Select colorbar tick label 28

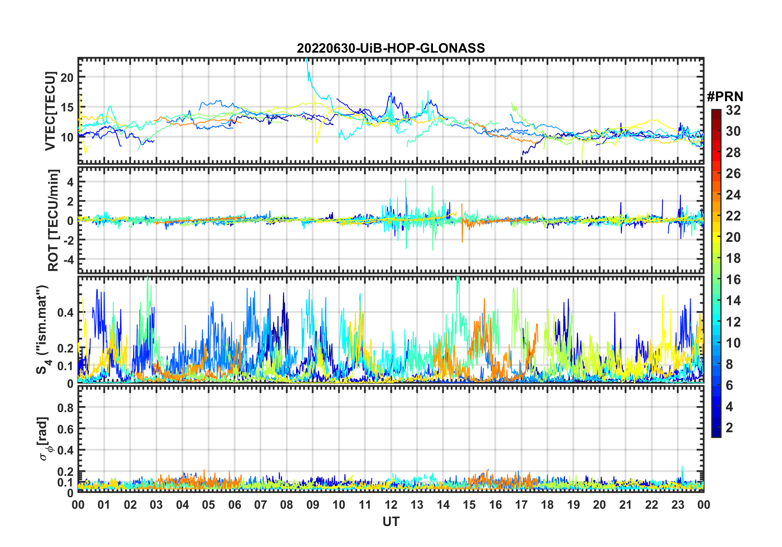click(733, 153)
